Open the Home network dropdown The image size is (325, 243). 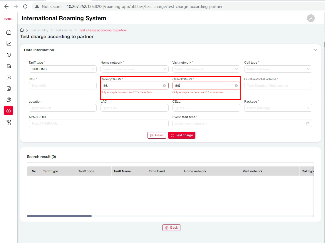click(134, 69)
